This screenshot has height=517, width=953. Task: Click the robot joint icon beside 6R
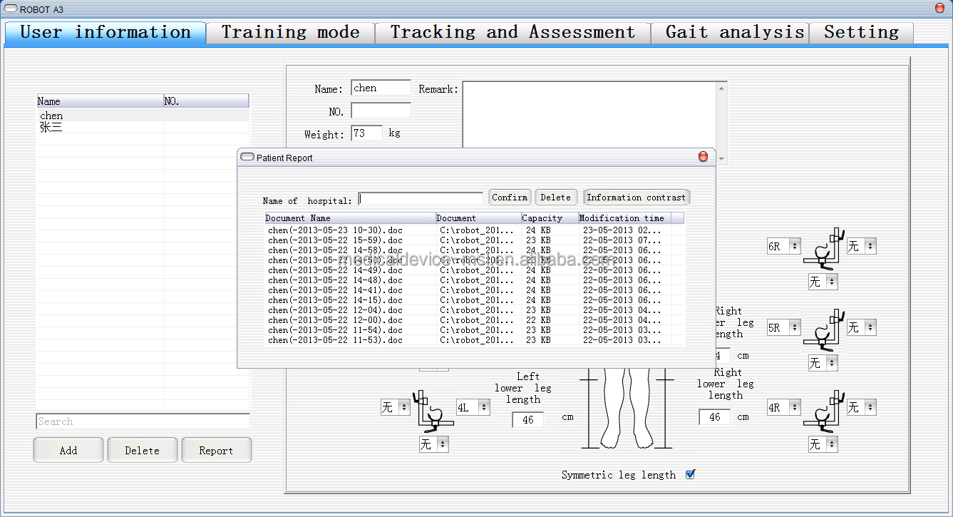click(x=823, y=248)
